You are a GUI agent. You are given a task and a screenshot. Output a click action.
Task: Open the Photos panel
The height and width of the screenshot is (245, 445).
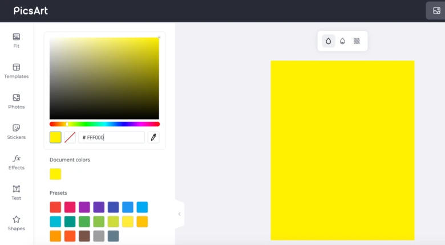click(x=17, y=101)
